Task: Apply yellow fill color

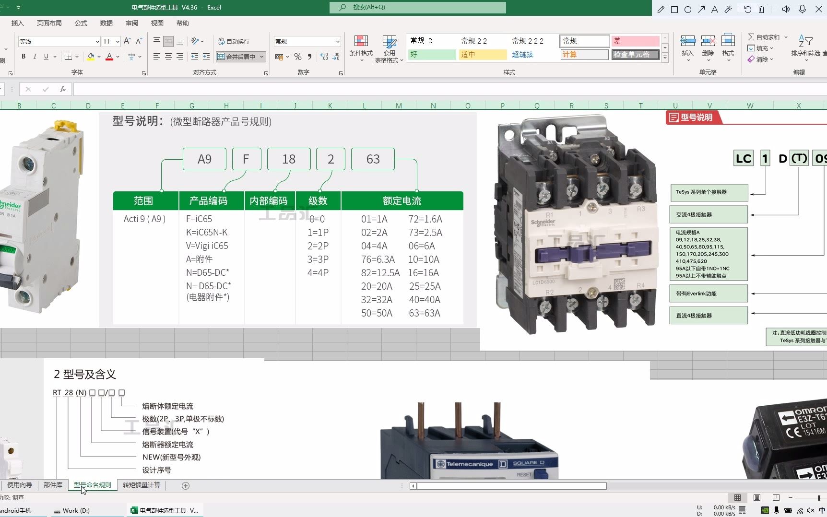Action: [91, 57]
